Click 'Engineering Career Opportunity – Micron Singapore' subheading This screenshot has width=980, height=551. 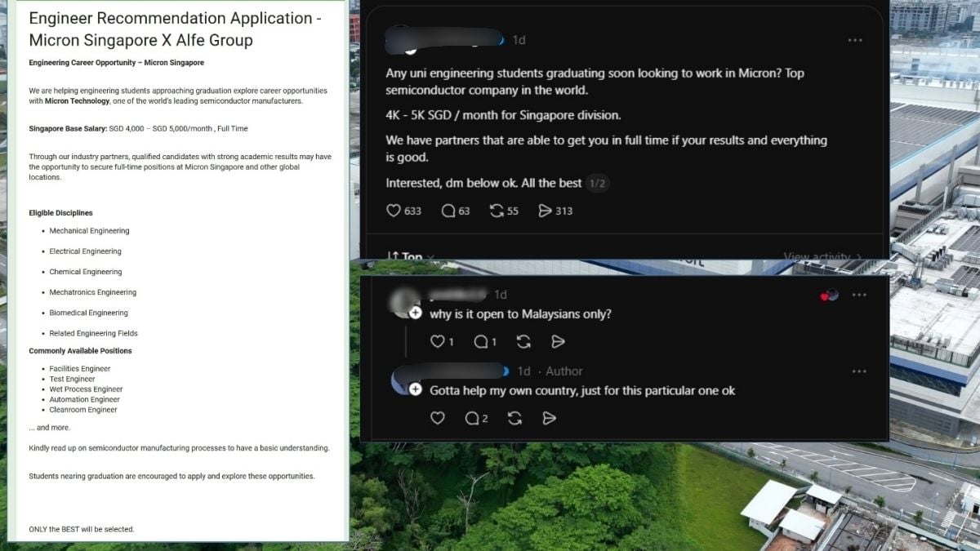[x=116, y=63]
